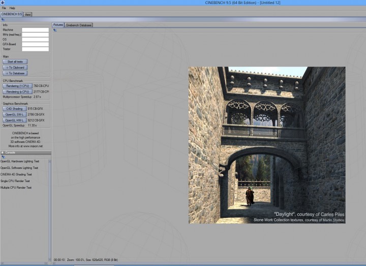Click 'CINEMA 4D Shading Test' console line
Viewport: 366px width, 266px height.
click(16, 174)
